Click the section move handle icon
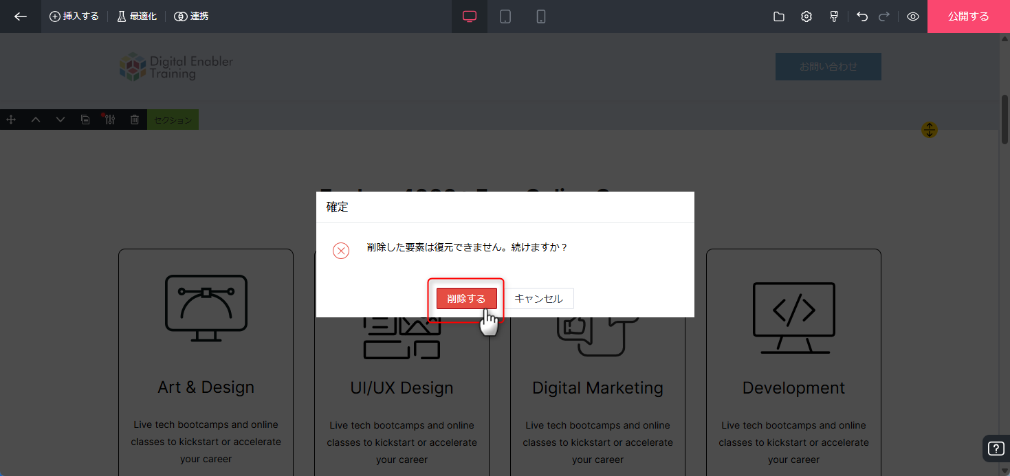This screenshot has height=476, width=1010. click(11, 120)
